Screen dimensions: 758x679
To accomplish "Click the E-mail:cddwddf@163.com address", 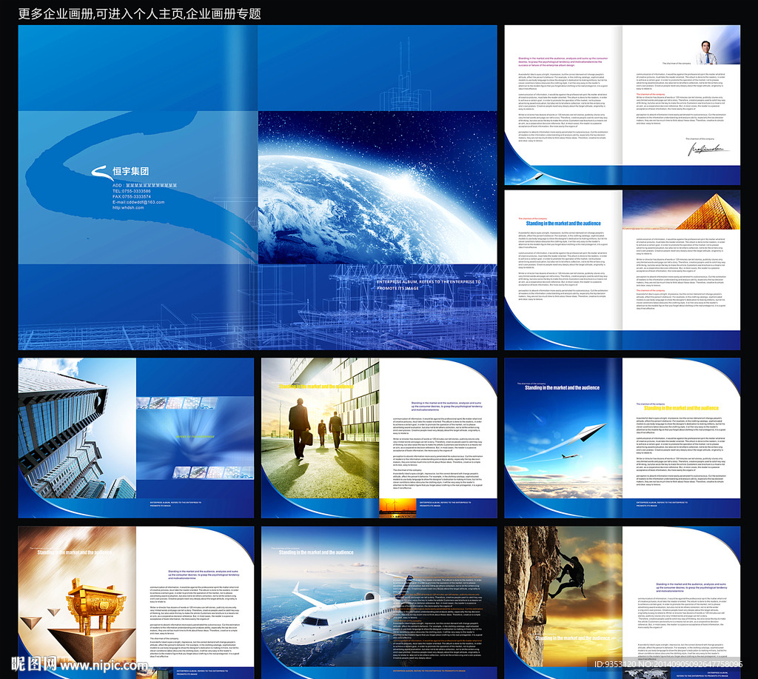I will pos(138,202).
